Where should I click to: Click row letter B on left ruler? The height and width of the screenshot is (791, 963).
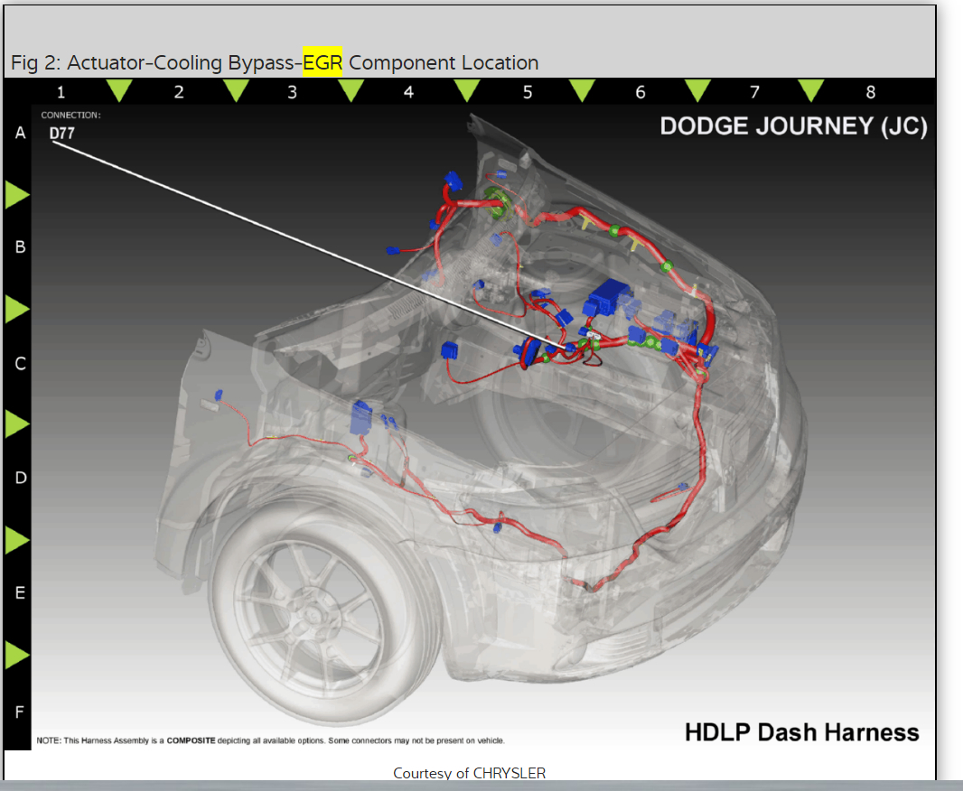20,247
